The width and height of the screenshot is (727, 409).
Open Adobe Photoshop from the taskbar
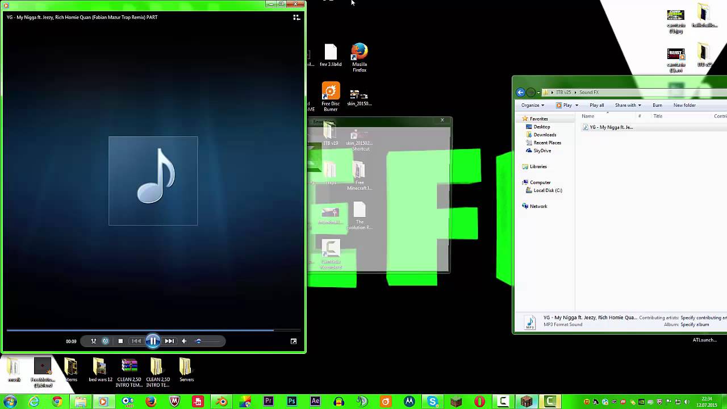pyautogui.click(x=292, y=402)
